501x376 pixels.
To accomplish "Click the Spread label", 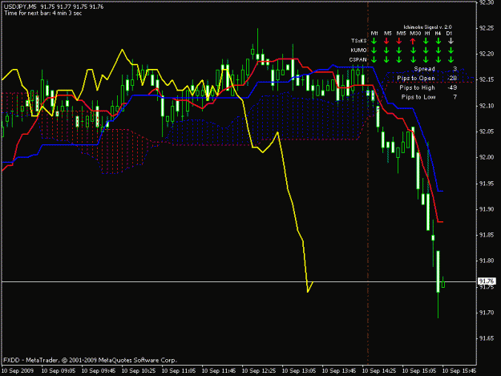I will (x=424, y=69).
